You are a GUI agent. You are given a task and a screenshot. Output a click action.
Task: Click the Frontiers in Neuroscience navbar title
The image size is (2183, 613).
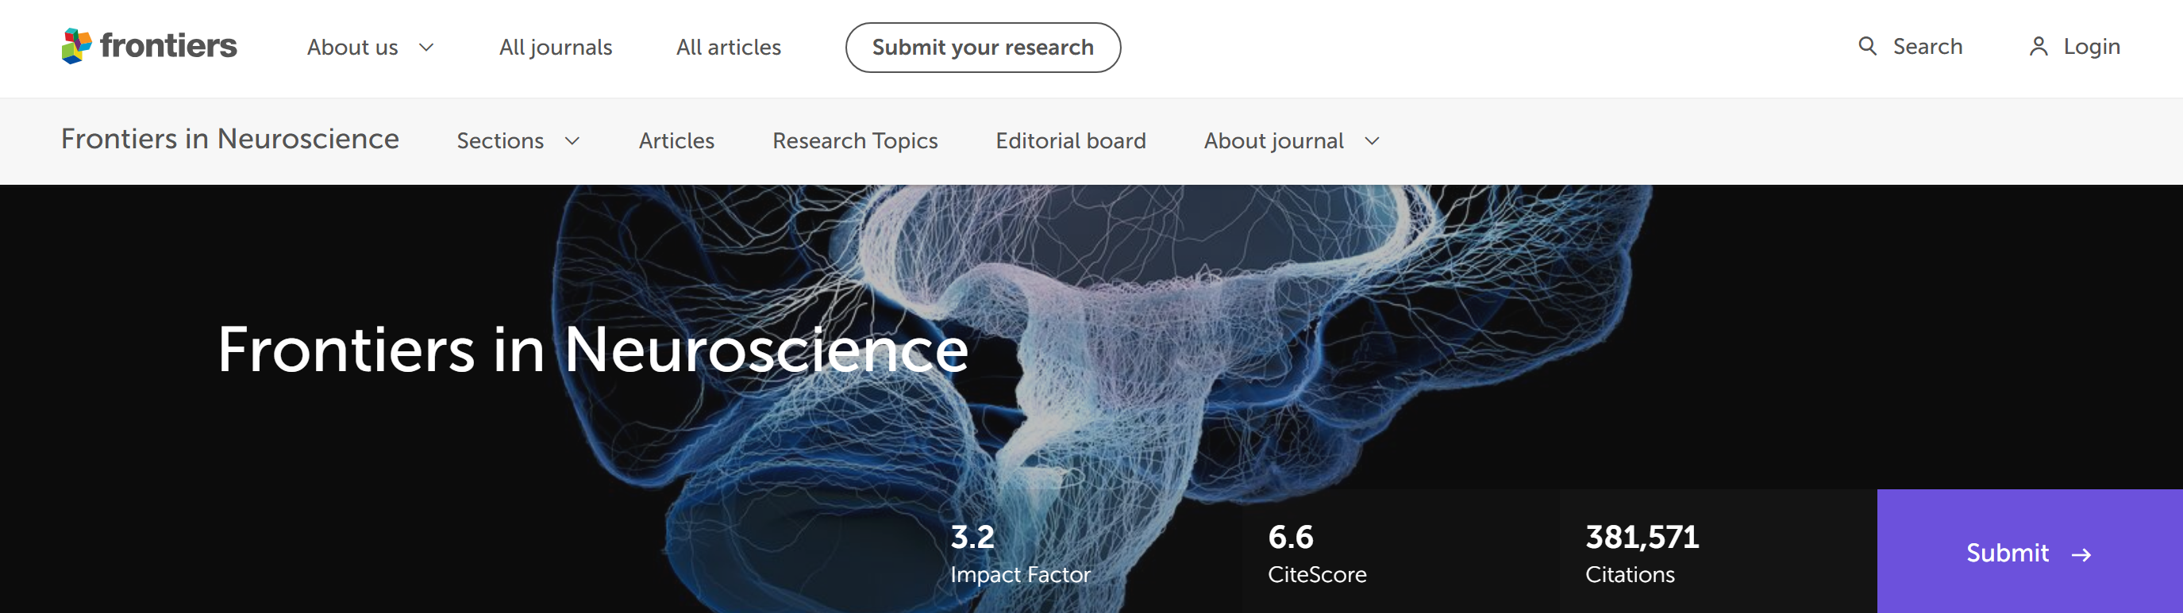(x=229, y=139)
